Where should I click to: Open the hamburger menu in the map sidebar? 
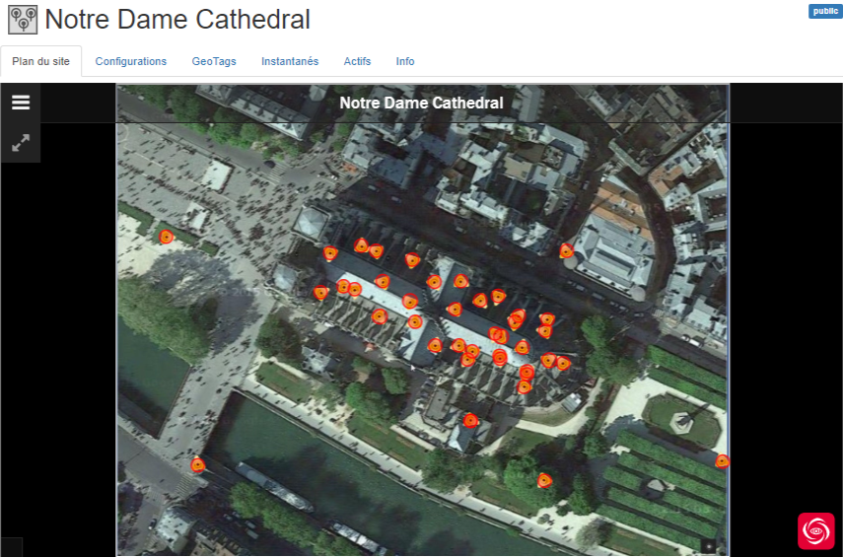(x=21, y=103)
